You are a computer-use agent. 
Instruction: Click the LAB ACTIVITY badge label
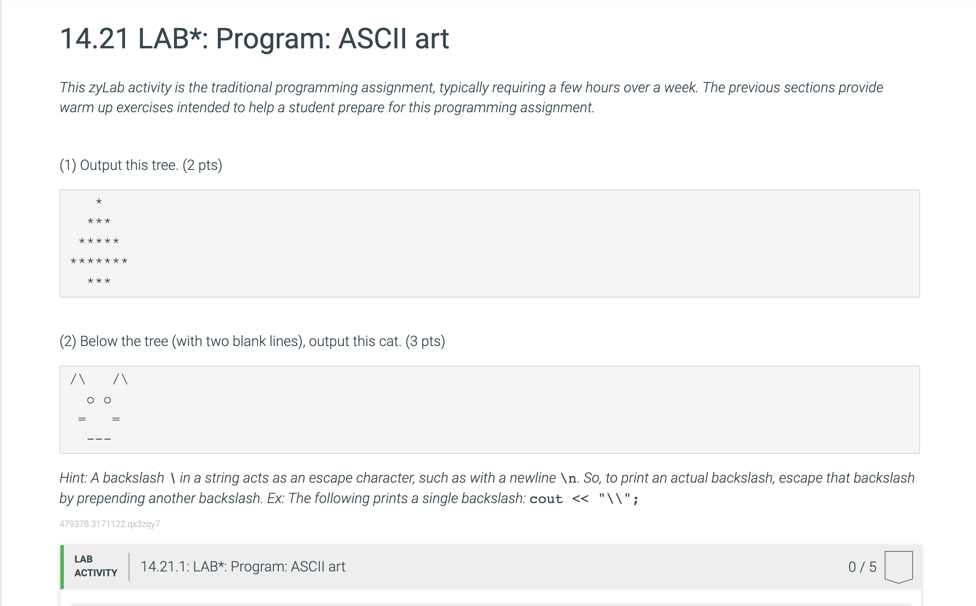coord(94,566)
